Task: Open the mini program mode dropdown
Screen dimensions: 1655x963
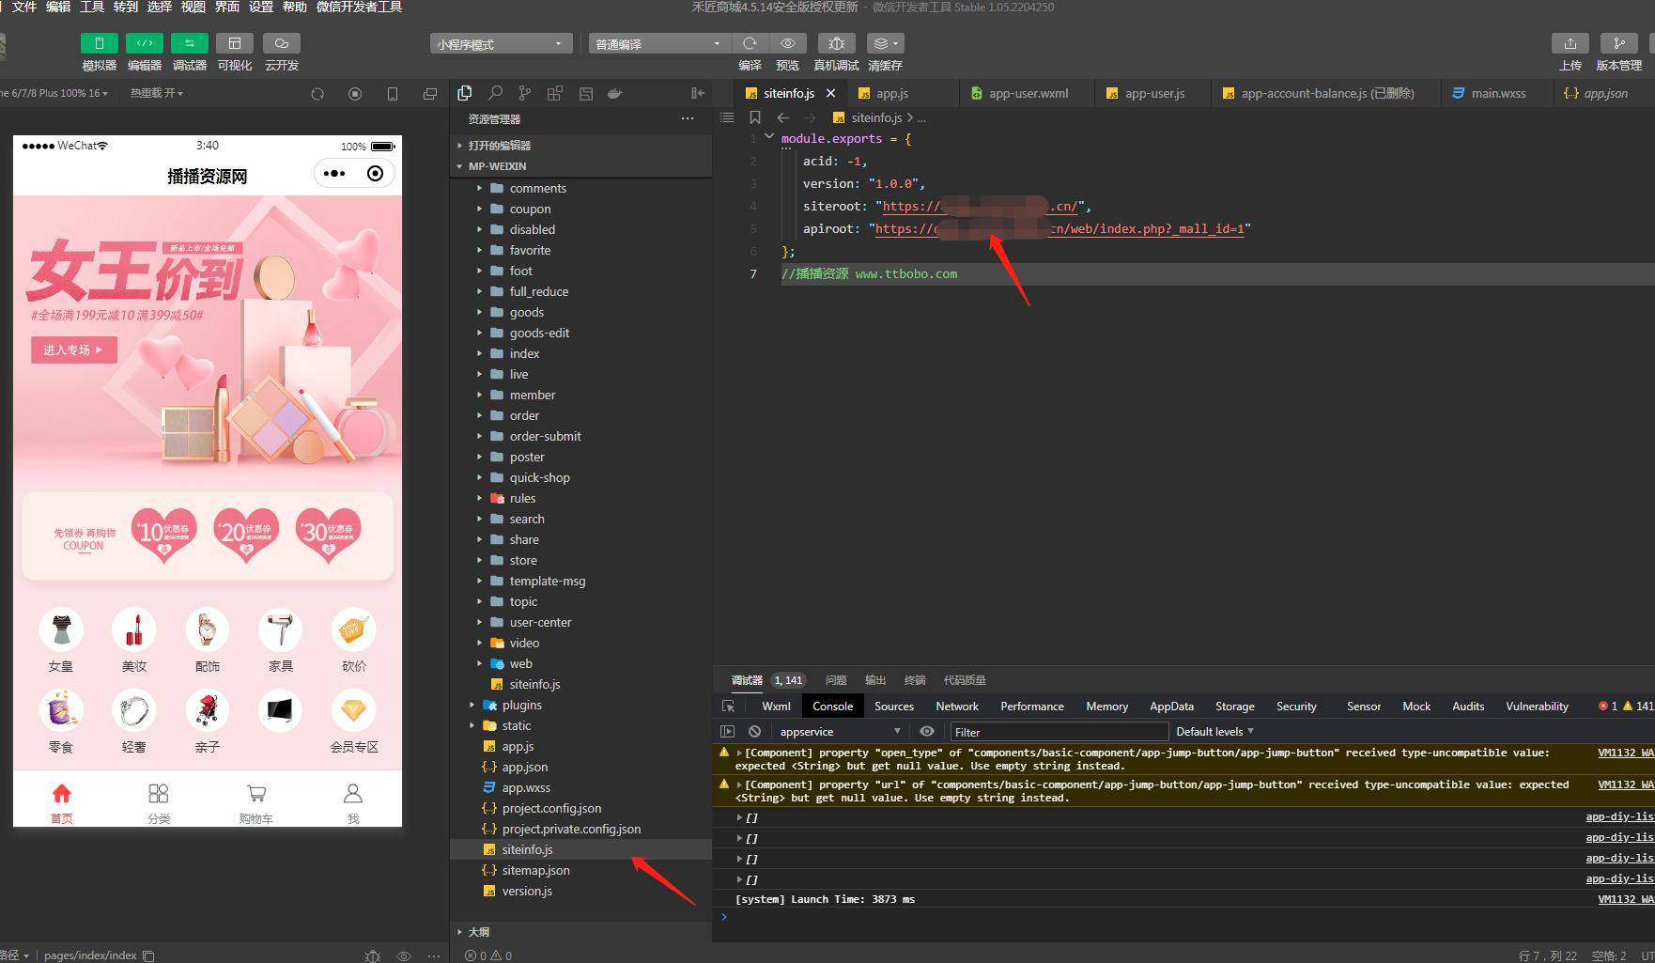Action: pyautogui.click(x=502, y=44)
